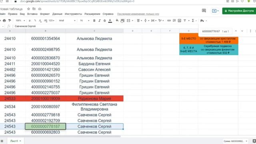
Task: Click the Merge cells icon
Action: [x=128, y=20]
